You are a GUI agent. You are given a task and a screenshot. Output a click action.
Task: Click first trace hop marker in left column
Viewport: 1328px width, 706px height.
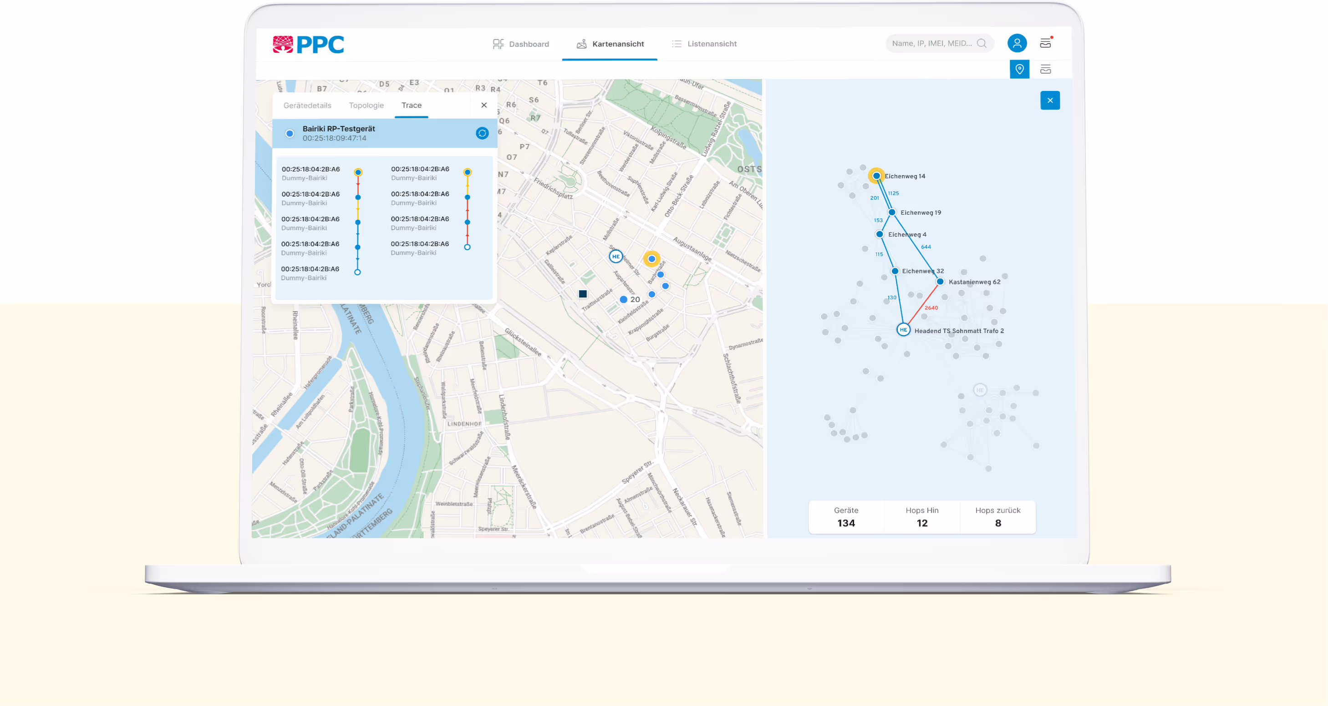358,172
